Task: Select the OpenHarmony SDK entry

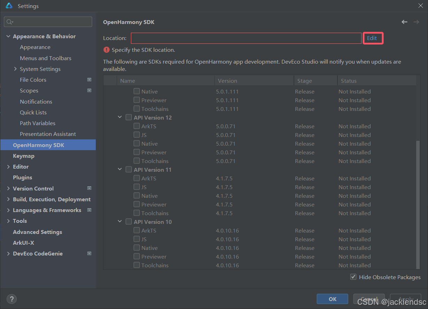Action: pos(48,145)
